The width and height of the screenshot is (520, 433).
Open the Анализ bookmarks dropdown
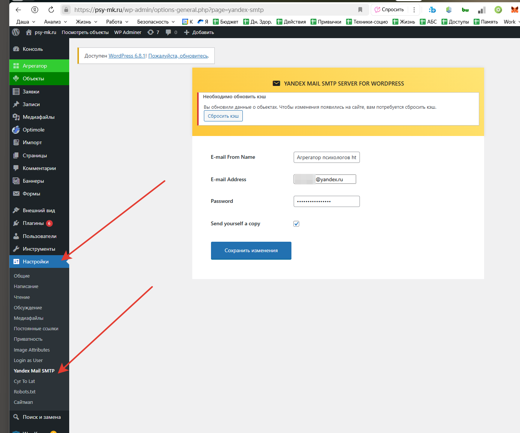coord(55,22)
